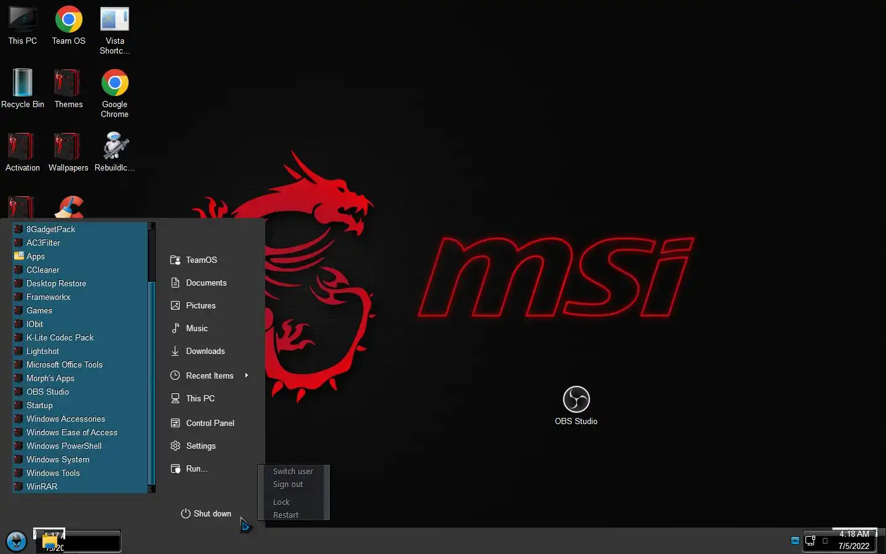The height and width of the screenshot is (554, 886).
Task: Click TeamOS user folder icon
Action: [x=175, y=260]
